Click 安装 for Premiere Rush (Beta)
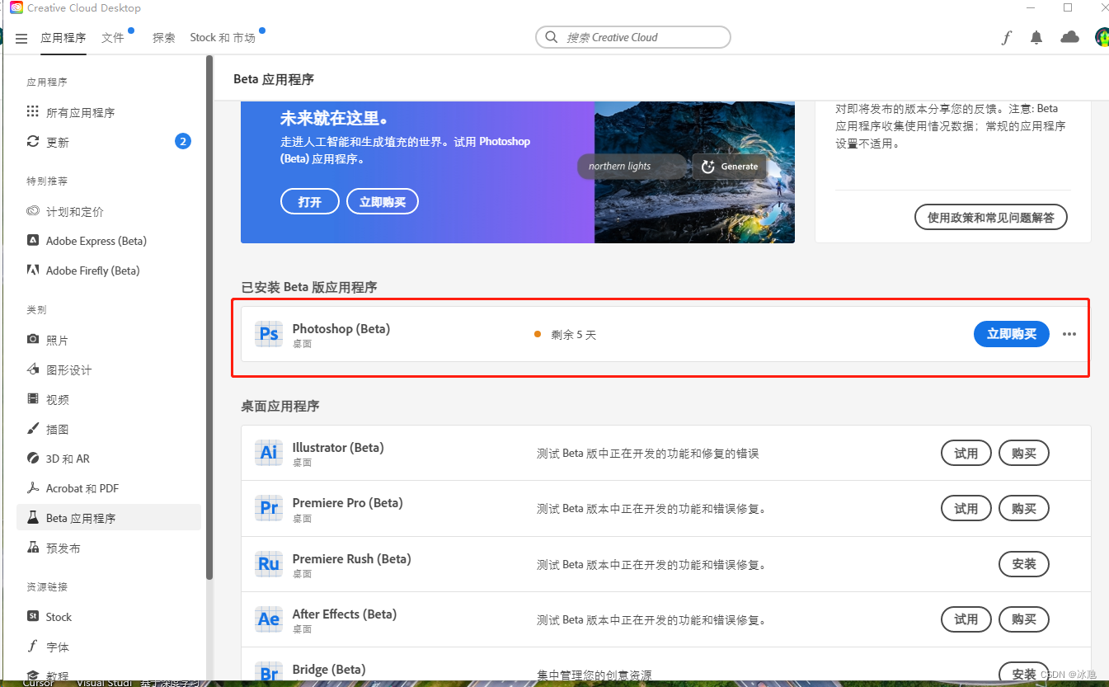The width and height of the screenshot is (1109, 687). pyautogui.click(x=1024, y=564)
